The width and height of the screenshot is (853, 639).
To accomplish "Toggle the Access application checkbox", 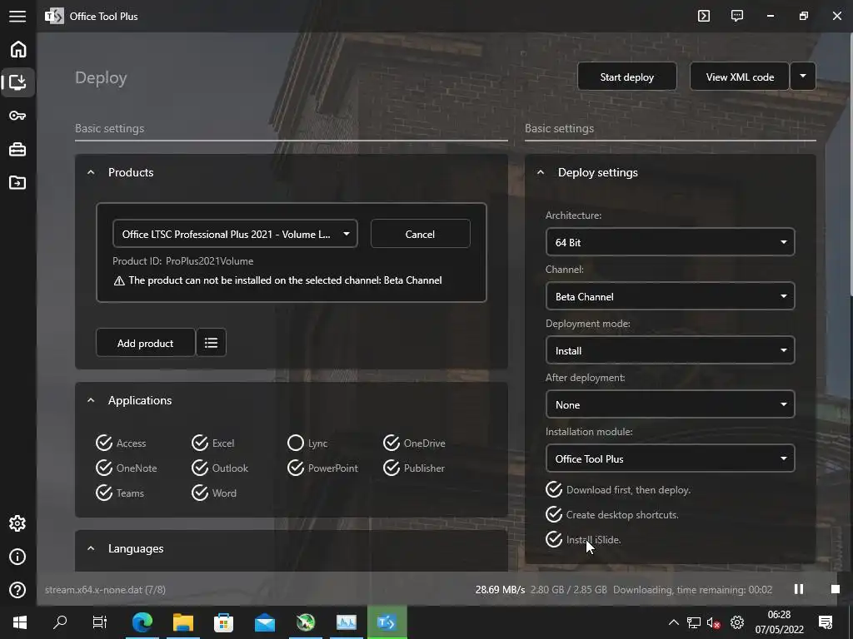I will click(x=104, y=443).
